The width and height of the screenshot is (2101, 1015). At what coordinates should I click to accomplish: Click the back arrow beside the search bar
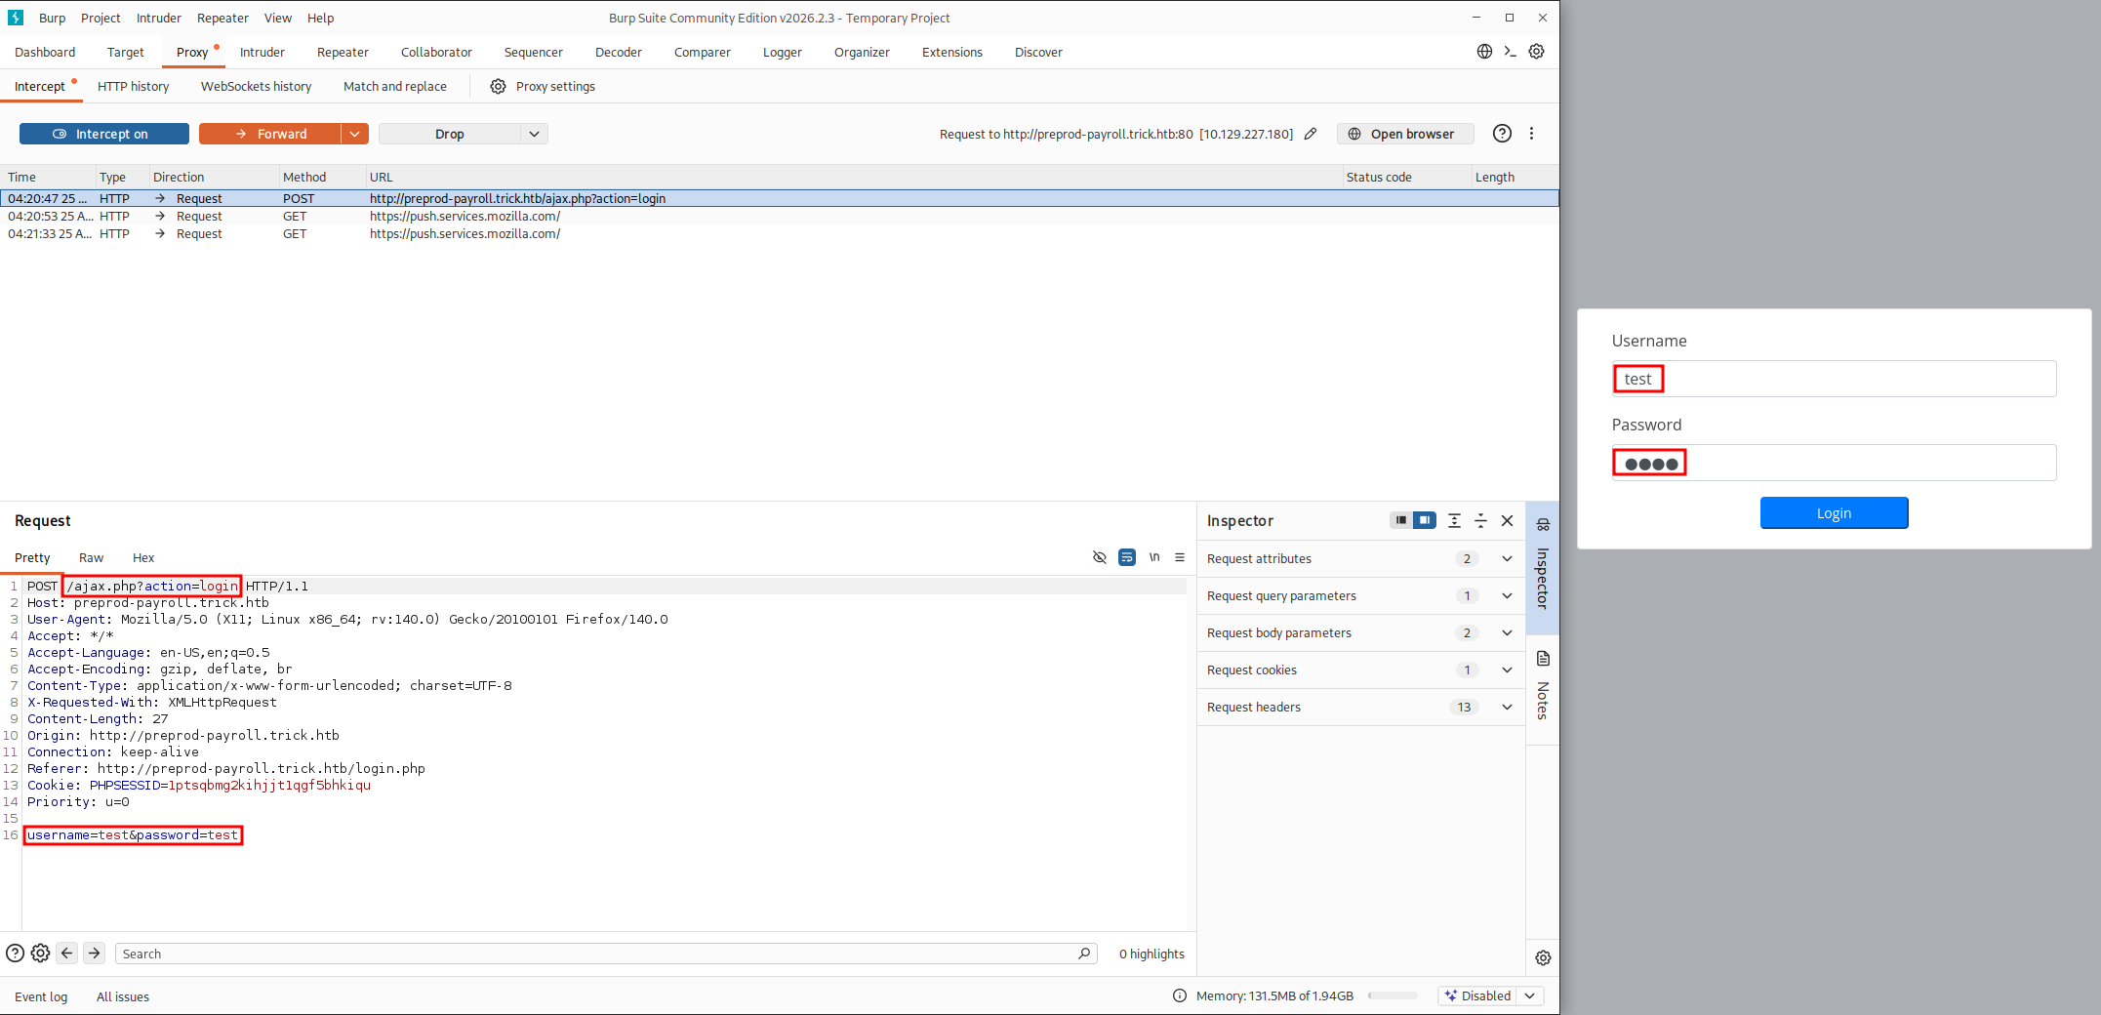pos(67,954)
